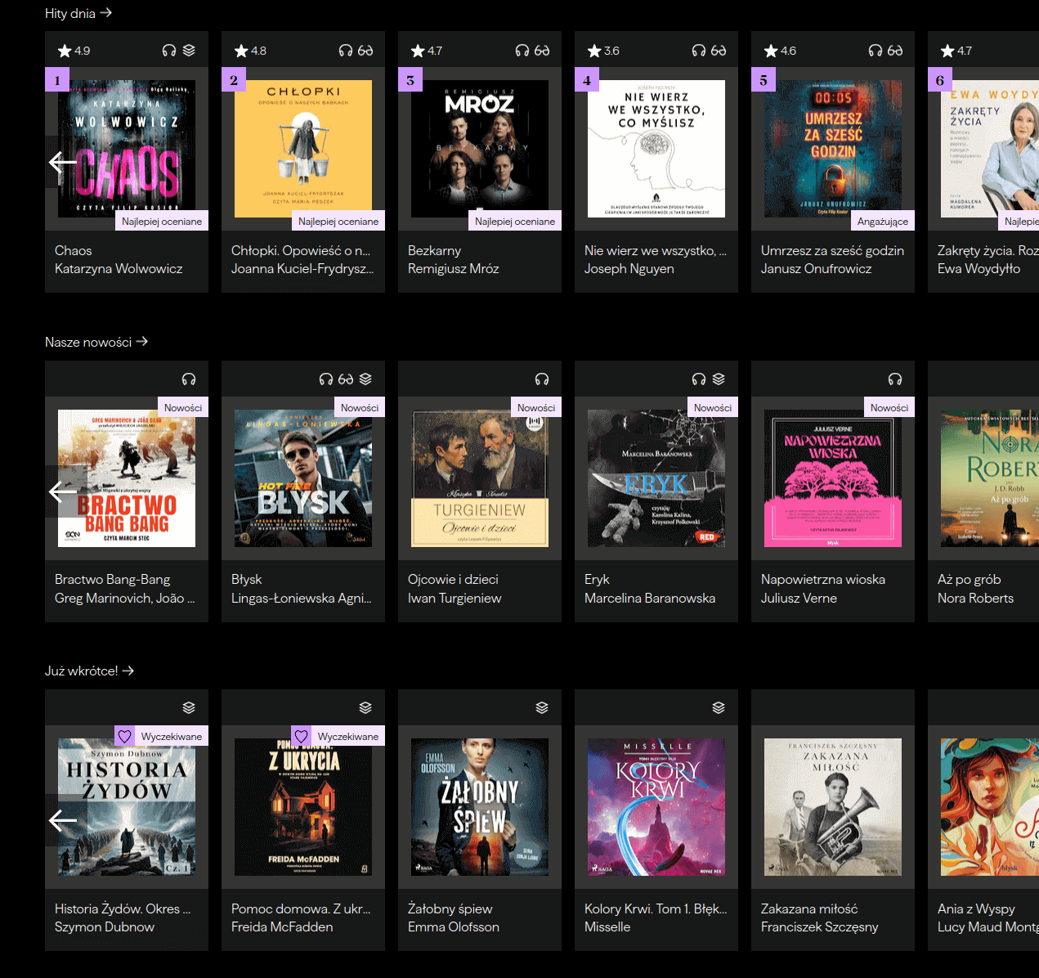Click the layers icon on the Żałobny śpiew card
1039x978 pixels.
pyautogui.click(x=542, y=707)
